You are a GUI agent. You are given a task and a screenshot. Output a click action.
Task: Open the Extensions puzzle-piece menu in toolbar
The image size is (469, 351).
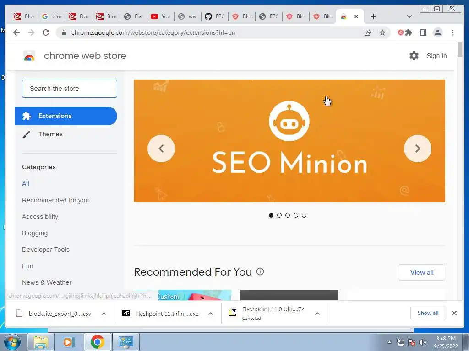[x=409, y=32]
